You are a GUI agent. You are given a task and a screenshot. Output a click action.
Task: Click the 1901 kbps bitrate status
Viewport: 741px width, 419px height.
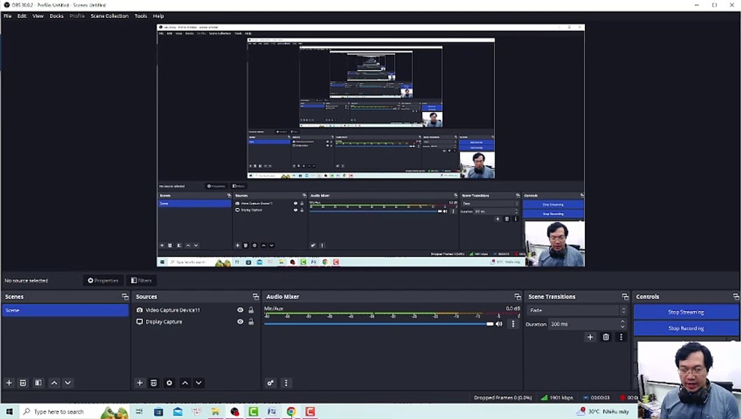pos(557,397)
